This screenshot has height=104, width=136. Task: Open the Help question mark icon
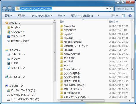pyautogui.click(x=130, y=16)
